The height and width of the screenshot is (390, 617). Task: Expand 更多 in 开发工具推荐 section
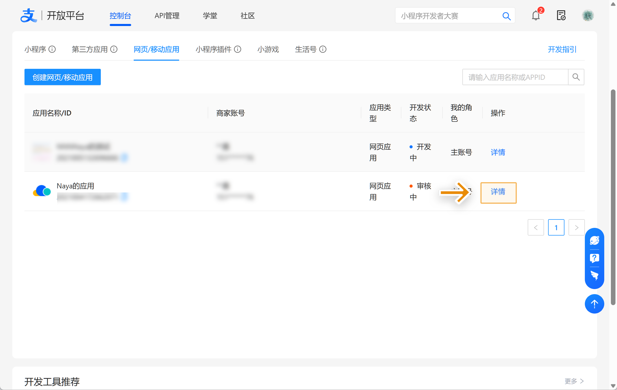(x=574, y=381)
